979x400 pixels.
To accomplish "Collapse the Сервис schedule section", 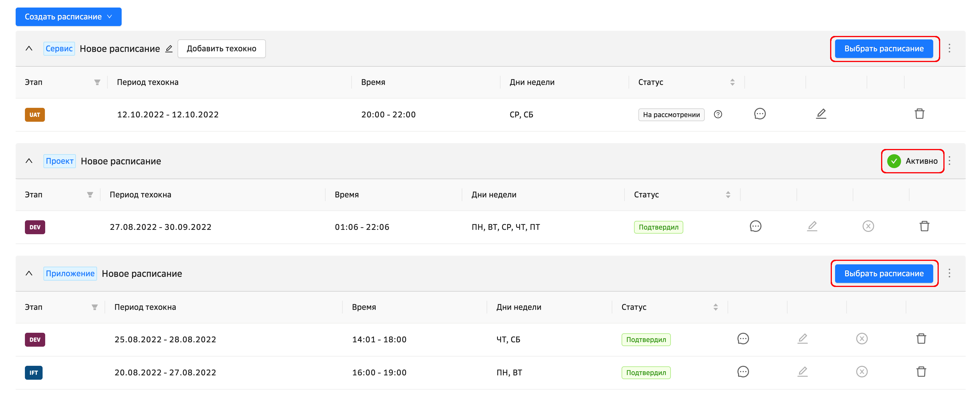I will (29, 49).
